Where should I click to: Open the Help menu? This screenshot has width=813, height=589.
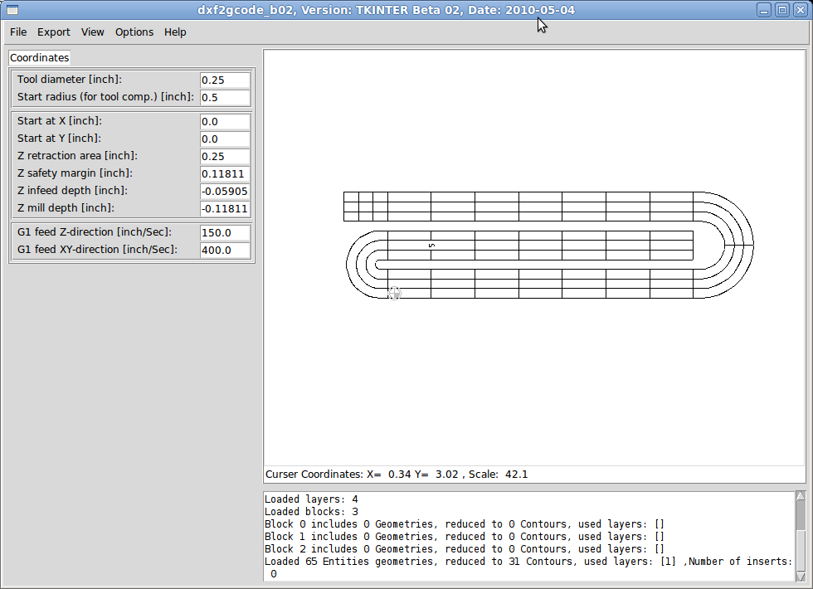174,32
